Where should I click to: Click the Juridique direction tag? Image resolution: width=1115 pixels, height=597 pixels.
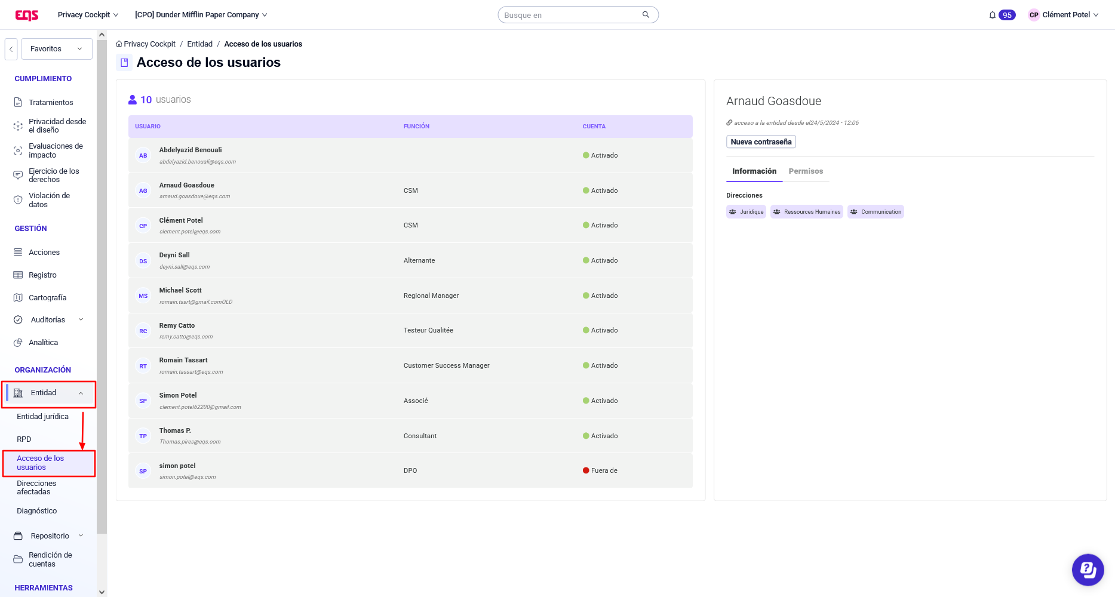coord(746,212)
